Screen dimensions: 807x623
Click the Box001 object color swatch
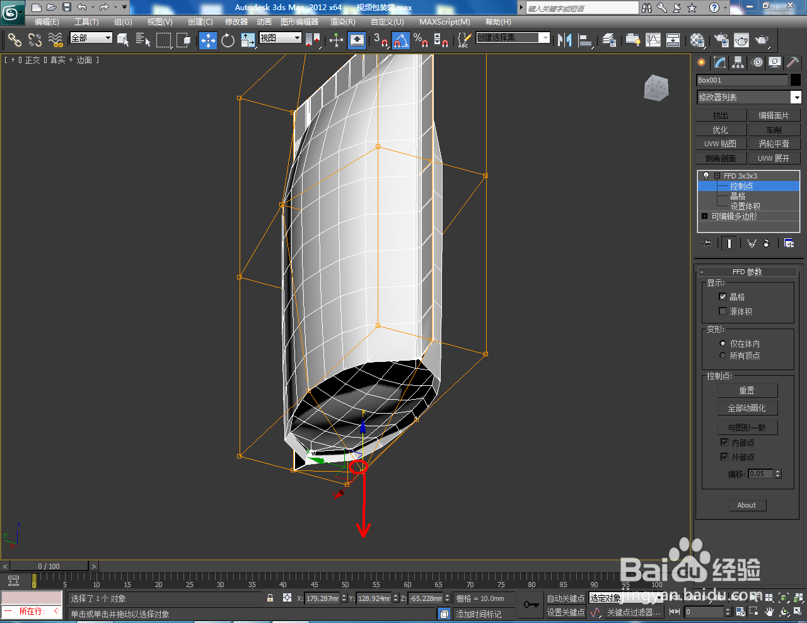tap(796, 80)
